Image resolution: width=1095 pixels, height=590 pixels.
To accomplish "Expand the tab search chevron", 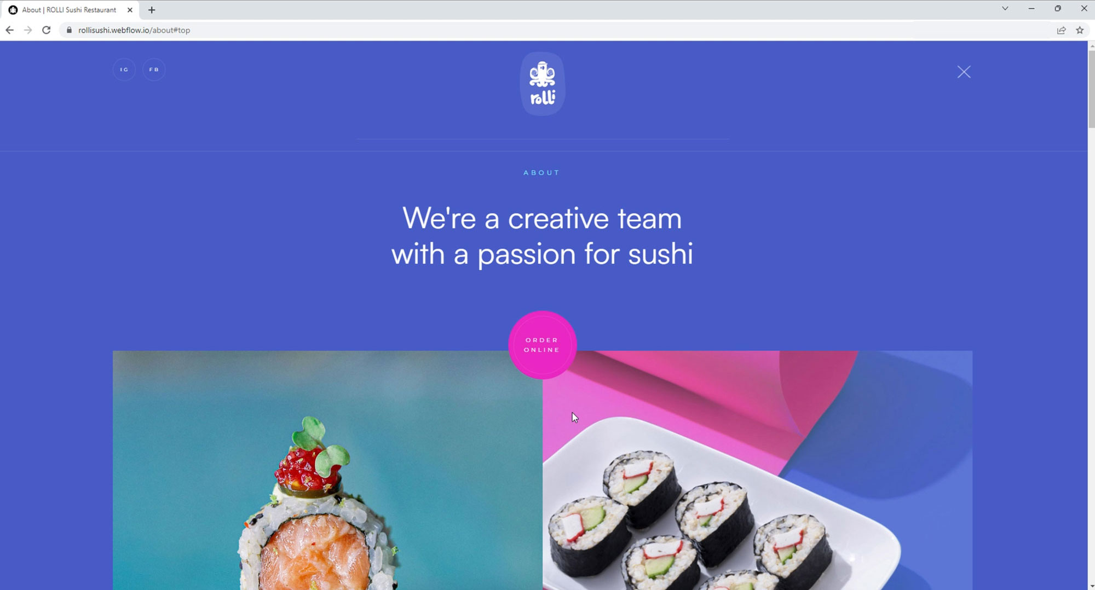I will 1005,8.
